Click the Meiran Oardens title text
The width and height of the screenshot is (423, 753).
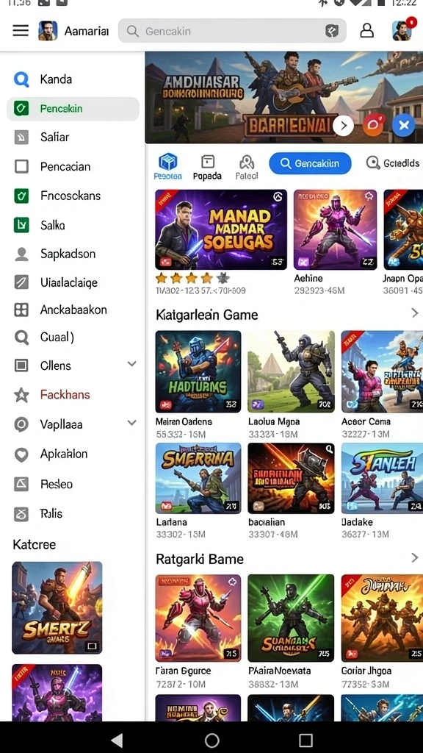pos(184,421)
